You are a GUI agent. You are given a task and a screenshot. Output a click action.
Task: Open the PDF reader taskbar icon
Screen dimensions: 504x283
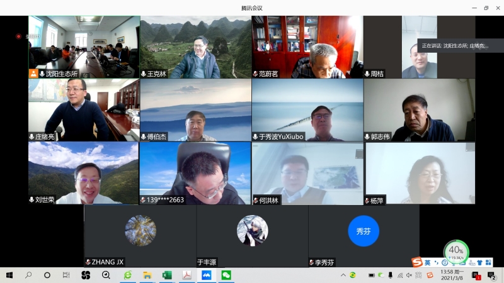click(186, 275)
